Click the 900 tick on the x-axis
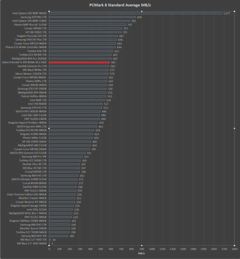Screen dimensions: 240x259 point(142,249)
